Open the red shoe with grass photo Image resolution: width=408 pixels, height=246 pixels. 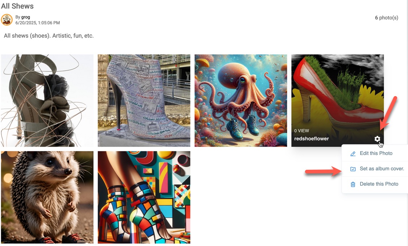(x=338, y=101)
